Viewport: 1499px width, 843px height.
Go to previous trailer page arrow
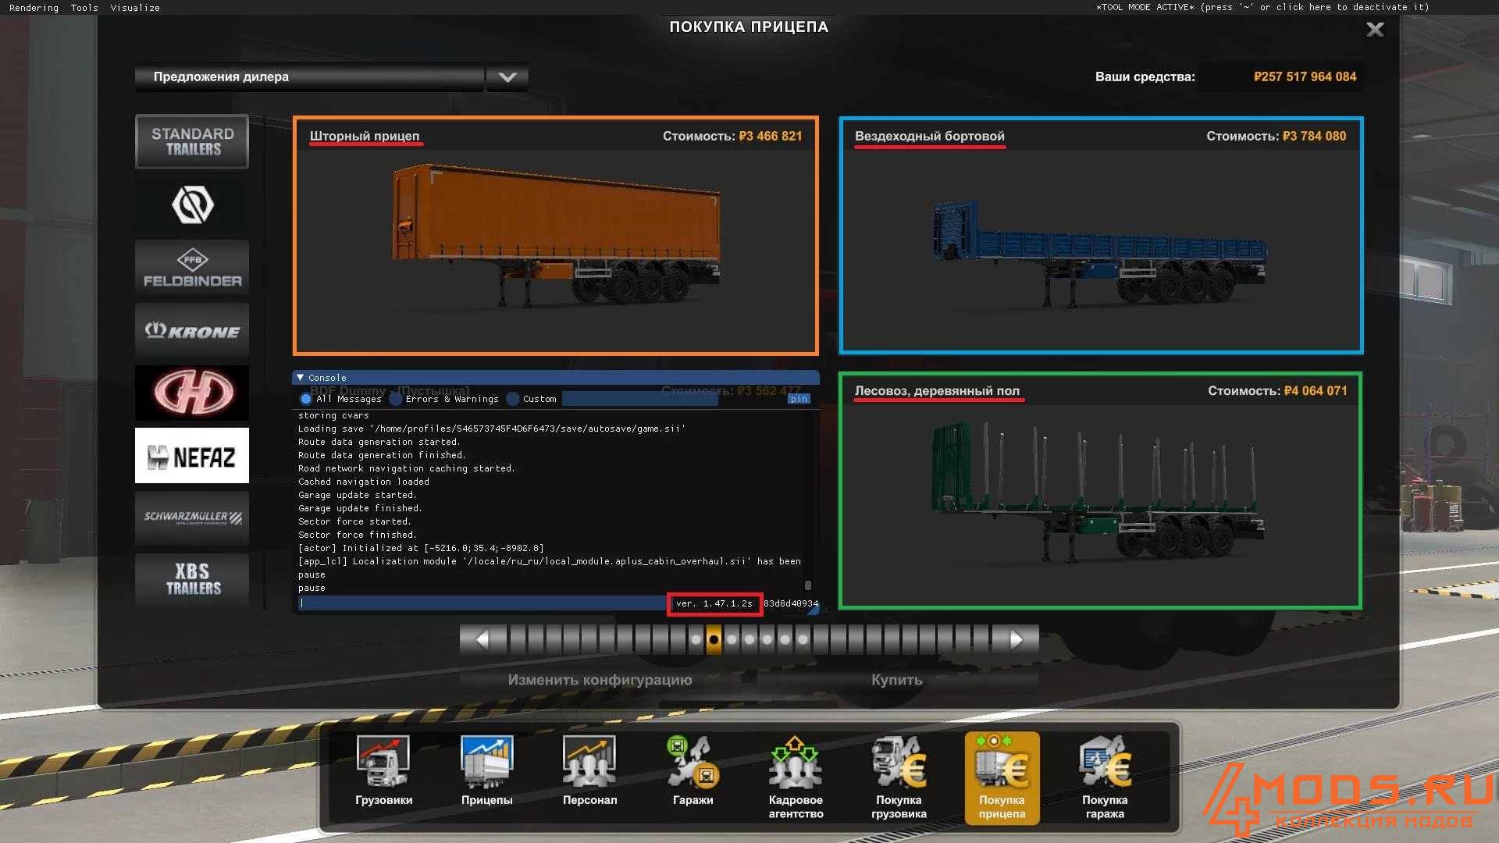(482, 640)
